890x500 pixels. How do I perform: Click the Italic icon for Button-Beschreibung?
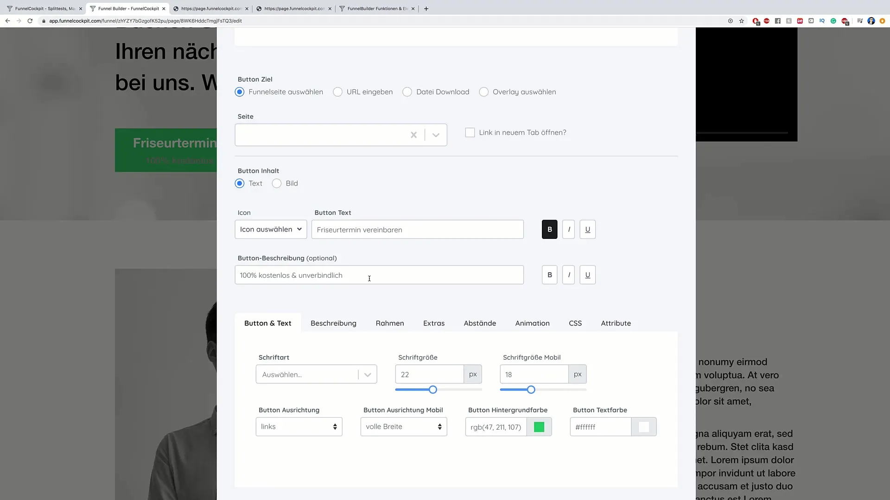click(x=569, y=275)
